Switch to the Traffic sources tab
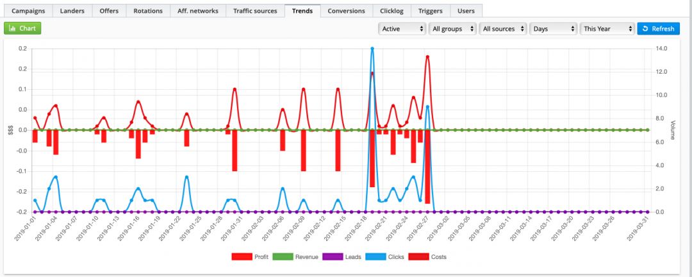Image resolution: width=692 pixels, height=277 pixels. (x=255, y=11)
